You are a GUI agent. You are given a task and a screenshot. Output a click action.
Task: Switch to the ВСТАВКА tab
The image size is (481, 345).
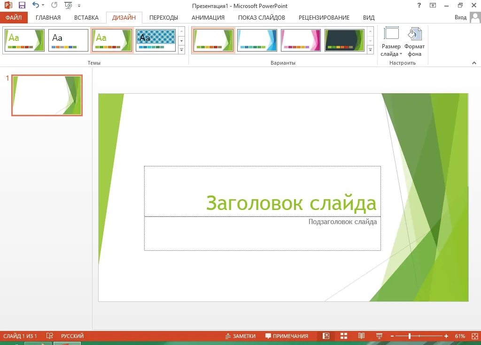[x=86, y=17]
